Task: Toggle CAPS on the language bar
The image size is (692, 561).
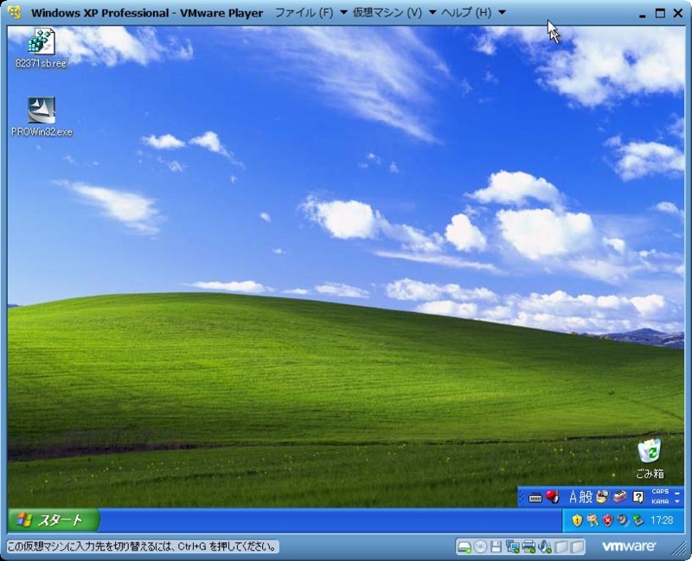Action: pyautogui.click(x=659, y=493)
